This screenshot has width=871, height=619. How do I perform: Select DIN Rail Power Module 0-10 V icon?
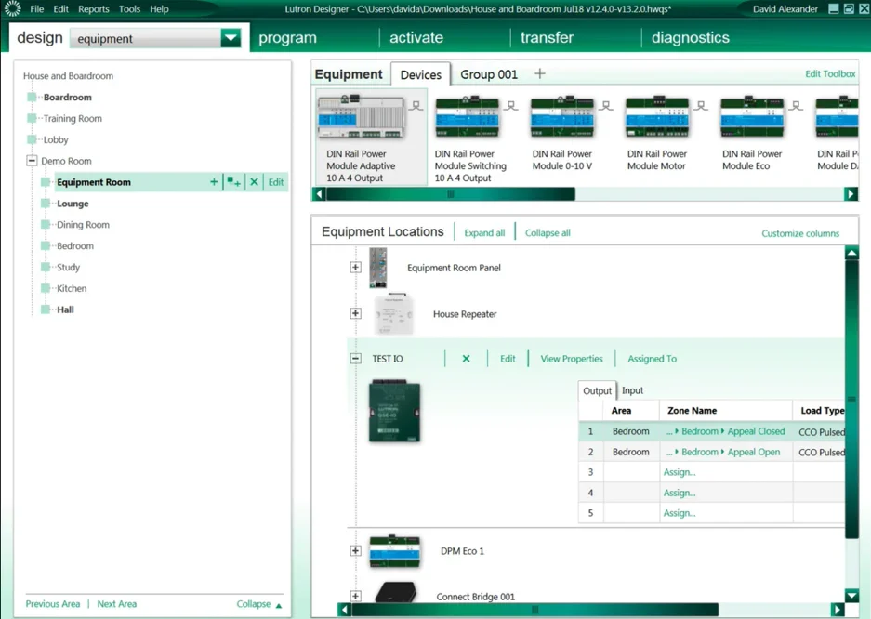(562, 117)
